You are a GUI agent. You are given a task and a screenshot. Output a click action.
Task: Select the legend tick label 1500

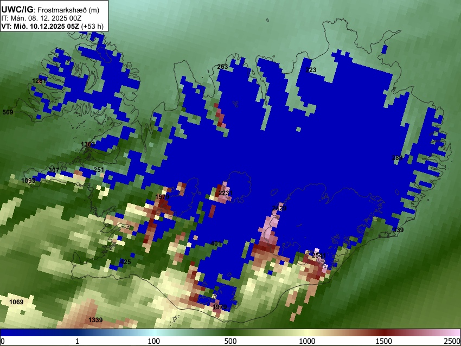point(384,341)
